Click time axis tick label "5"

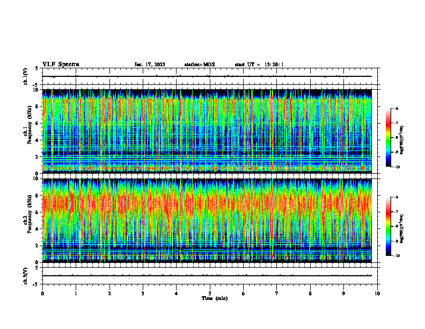click(210, 294)
